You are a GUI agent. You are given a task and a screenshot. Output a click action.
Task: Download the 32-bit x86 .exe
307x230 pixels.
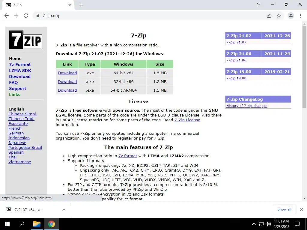[x=67, y=81]
